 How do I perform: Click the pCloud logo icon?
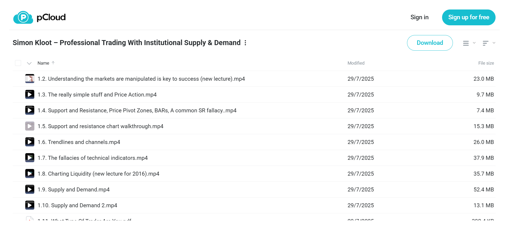point(23,17)
